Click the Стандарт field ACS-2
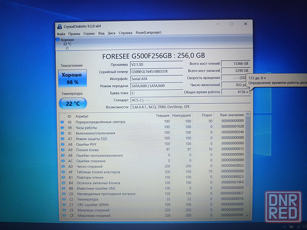This screenshot has height=230, width=307. pyautogui.click(x=190, y=100)
